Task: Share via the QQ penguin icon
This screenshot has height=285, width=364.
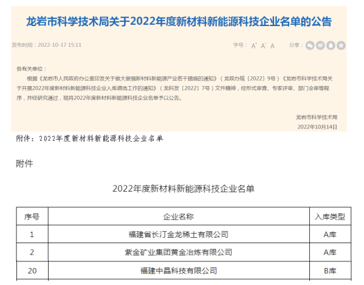Action: tap(331, 45)
